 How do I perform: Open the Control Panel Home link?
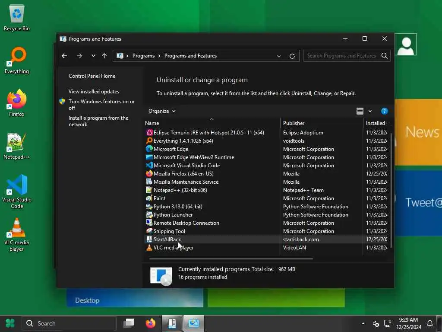click(92, 76)
